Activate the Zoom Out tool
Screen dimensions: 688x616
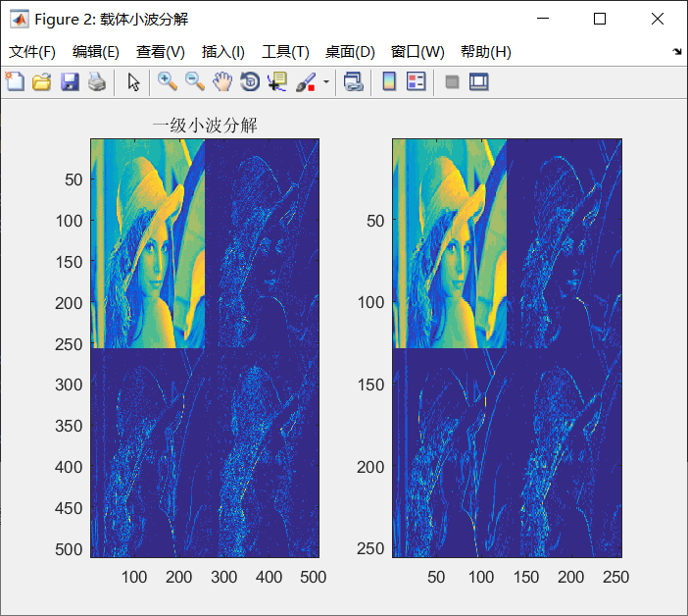tap(195, 82)
